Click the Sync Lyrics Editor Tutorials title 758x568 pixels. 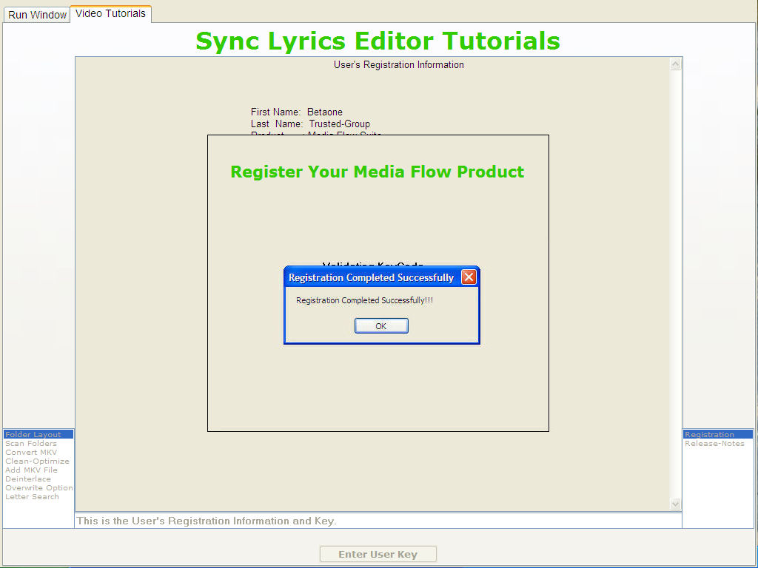[x=378, y=41]
